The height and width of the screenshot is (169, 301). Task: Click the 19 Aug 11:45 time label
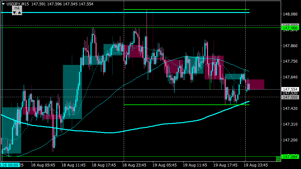[x=195, y=165]
